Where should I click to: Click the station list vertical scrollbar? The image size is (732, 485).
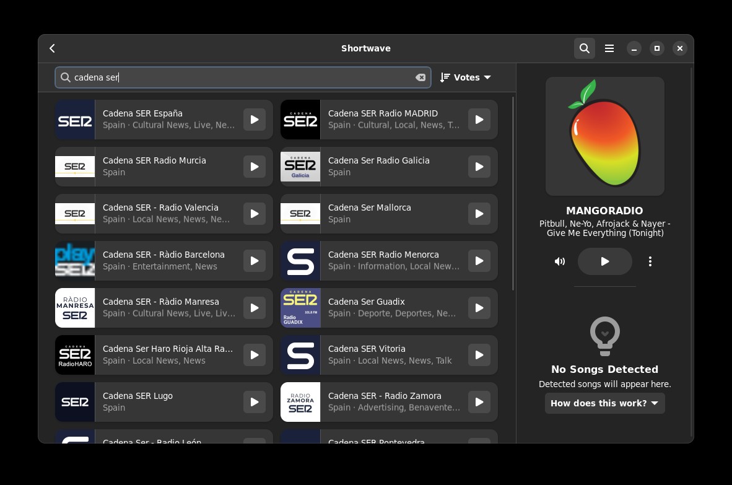513,194
